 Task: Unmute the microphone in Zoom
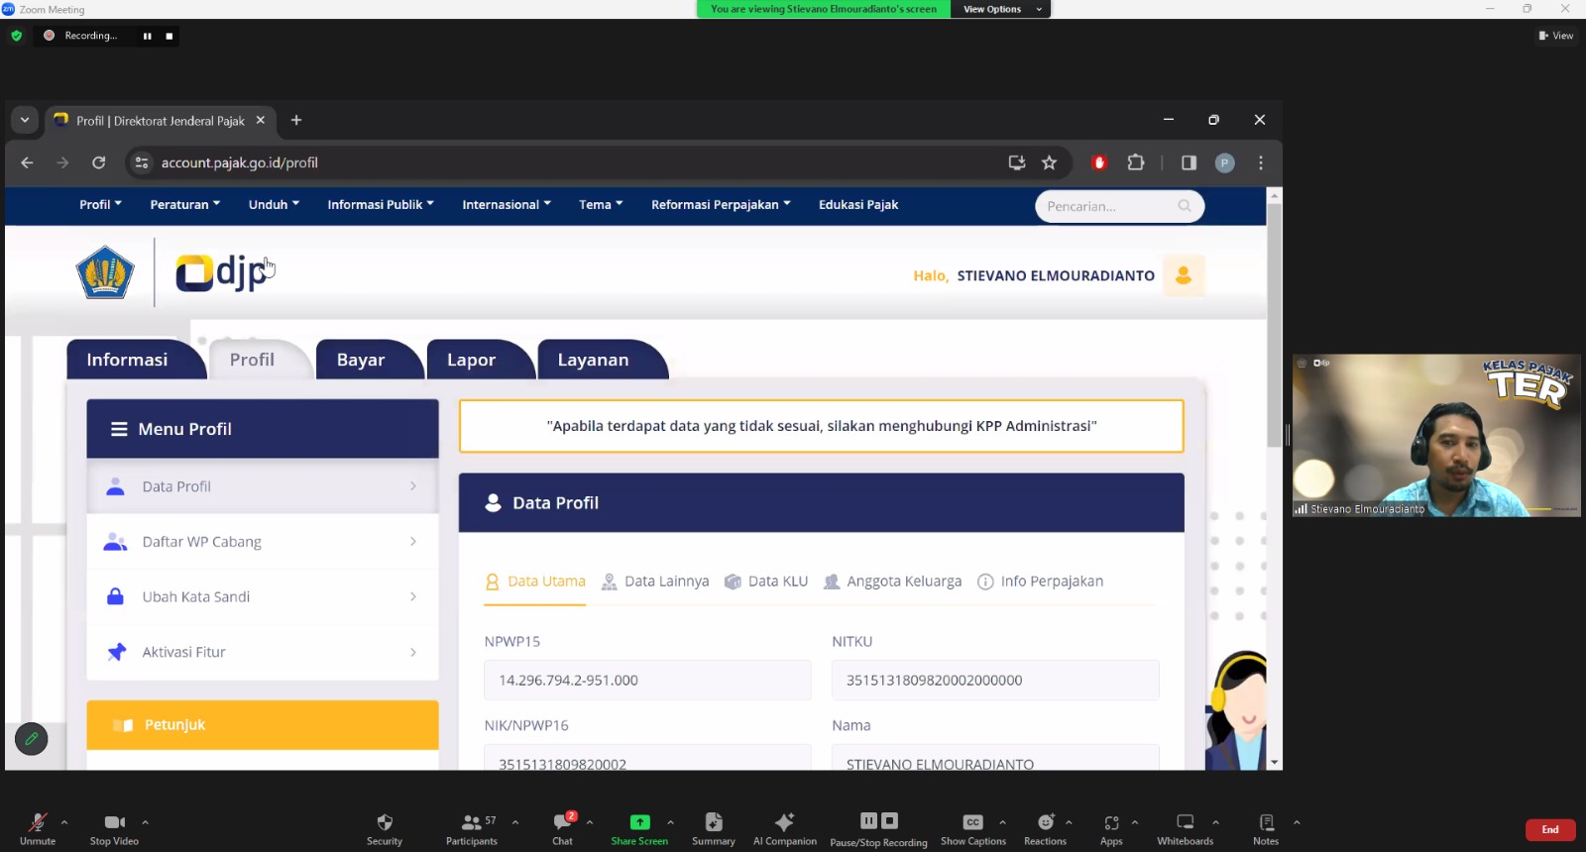(38, 827)
